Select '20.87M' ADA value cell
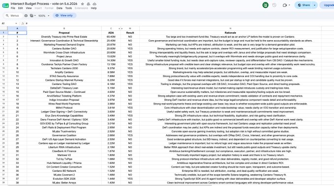This screenshot has width=334, height=186. coord(111,45)
